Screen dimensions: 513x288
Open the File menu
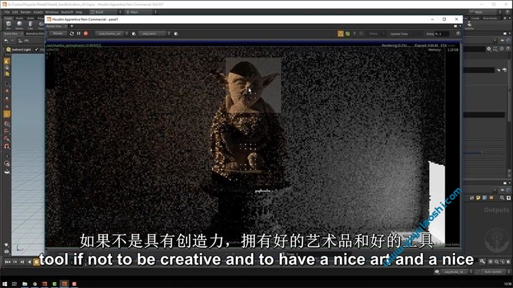click(x=7, y=12)
